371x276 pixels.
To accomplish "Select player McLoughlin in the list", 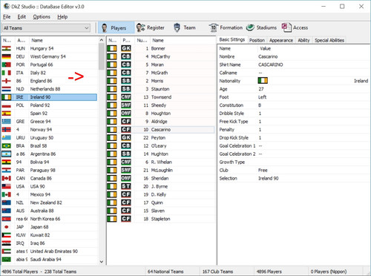I will pyautogui.click(x=161, y=170).
